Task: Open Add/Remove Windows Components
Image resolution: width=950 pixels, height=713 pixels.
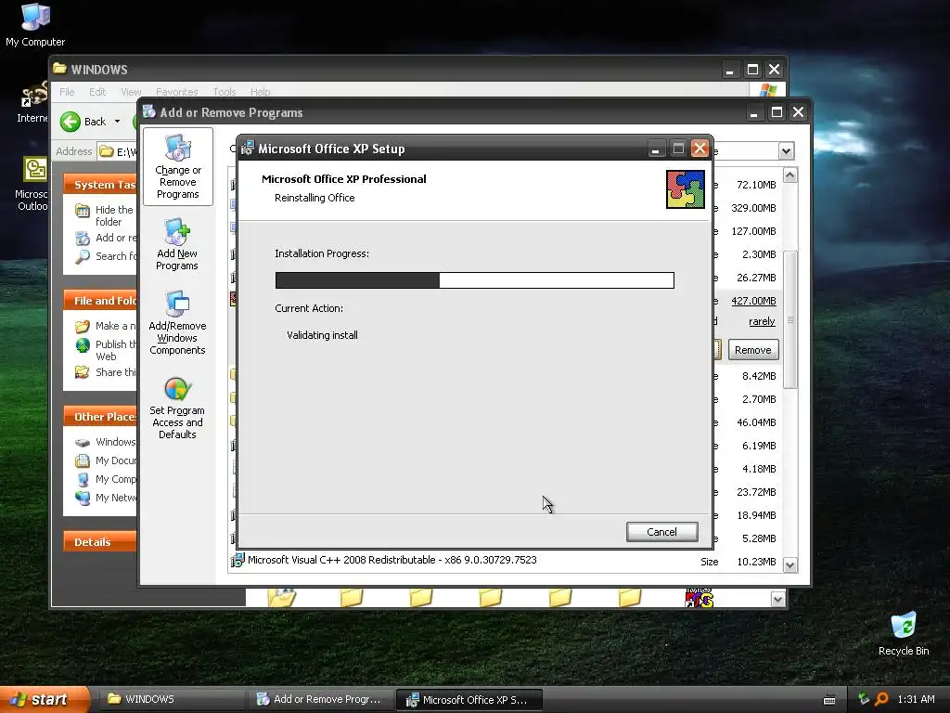Action: (x=177, y=322)
